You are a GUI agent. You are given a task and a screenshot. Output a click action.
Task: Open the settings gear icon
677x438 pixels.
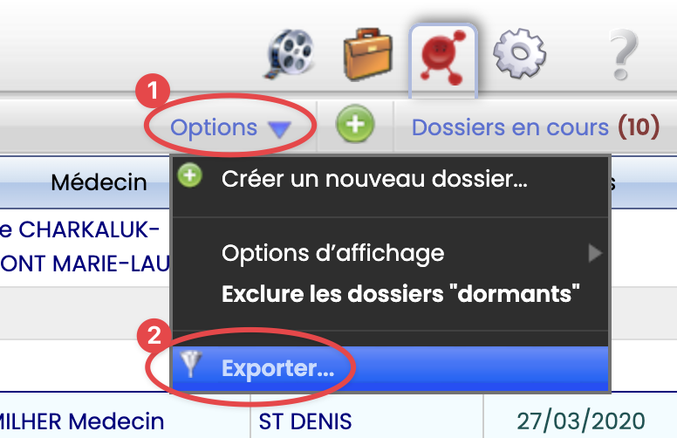point(519,53)
